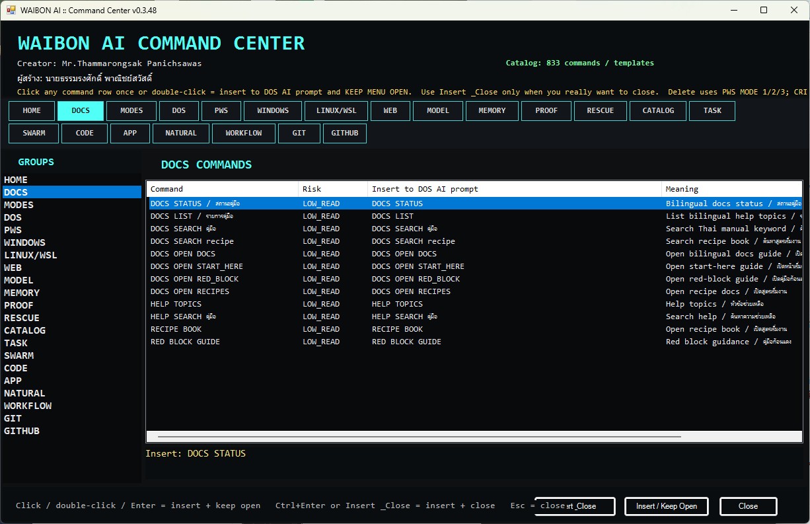Screen dimensions: 810x524
Task: Click the Command column header
Action: [223, 189]
